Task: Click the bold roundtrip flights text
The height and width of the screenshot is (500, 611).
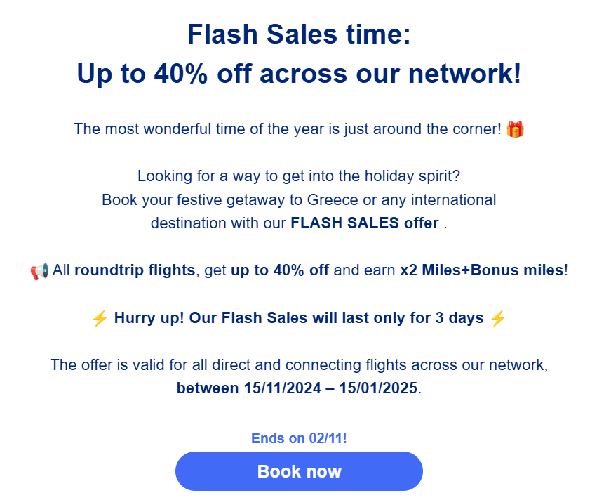Action: [135, 270]
